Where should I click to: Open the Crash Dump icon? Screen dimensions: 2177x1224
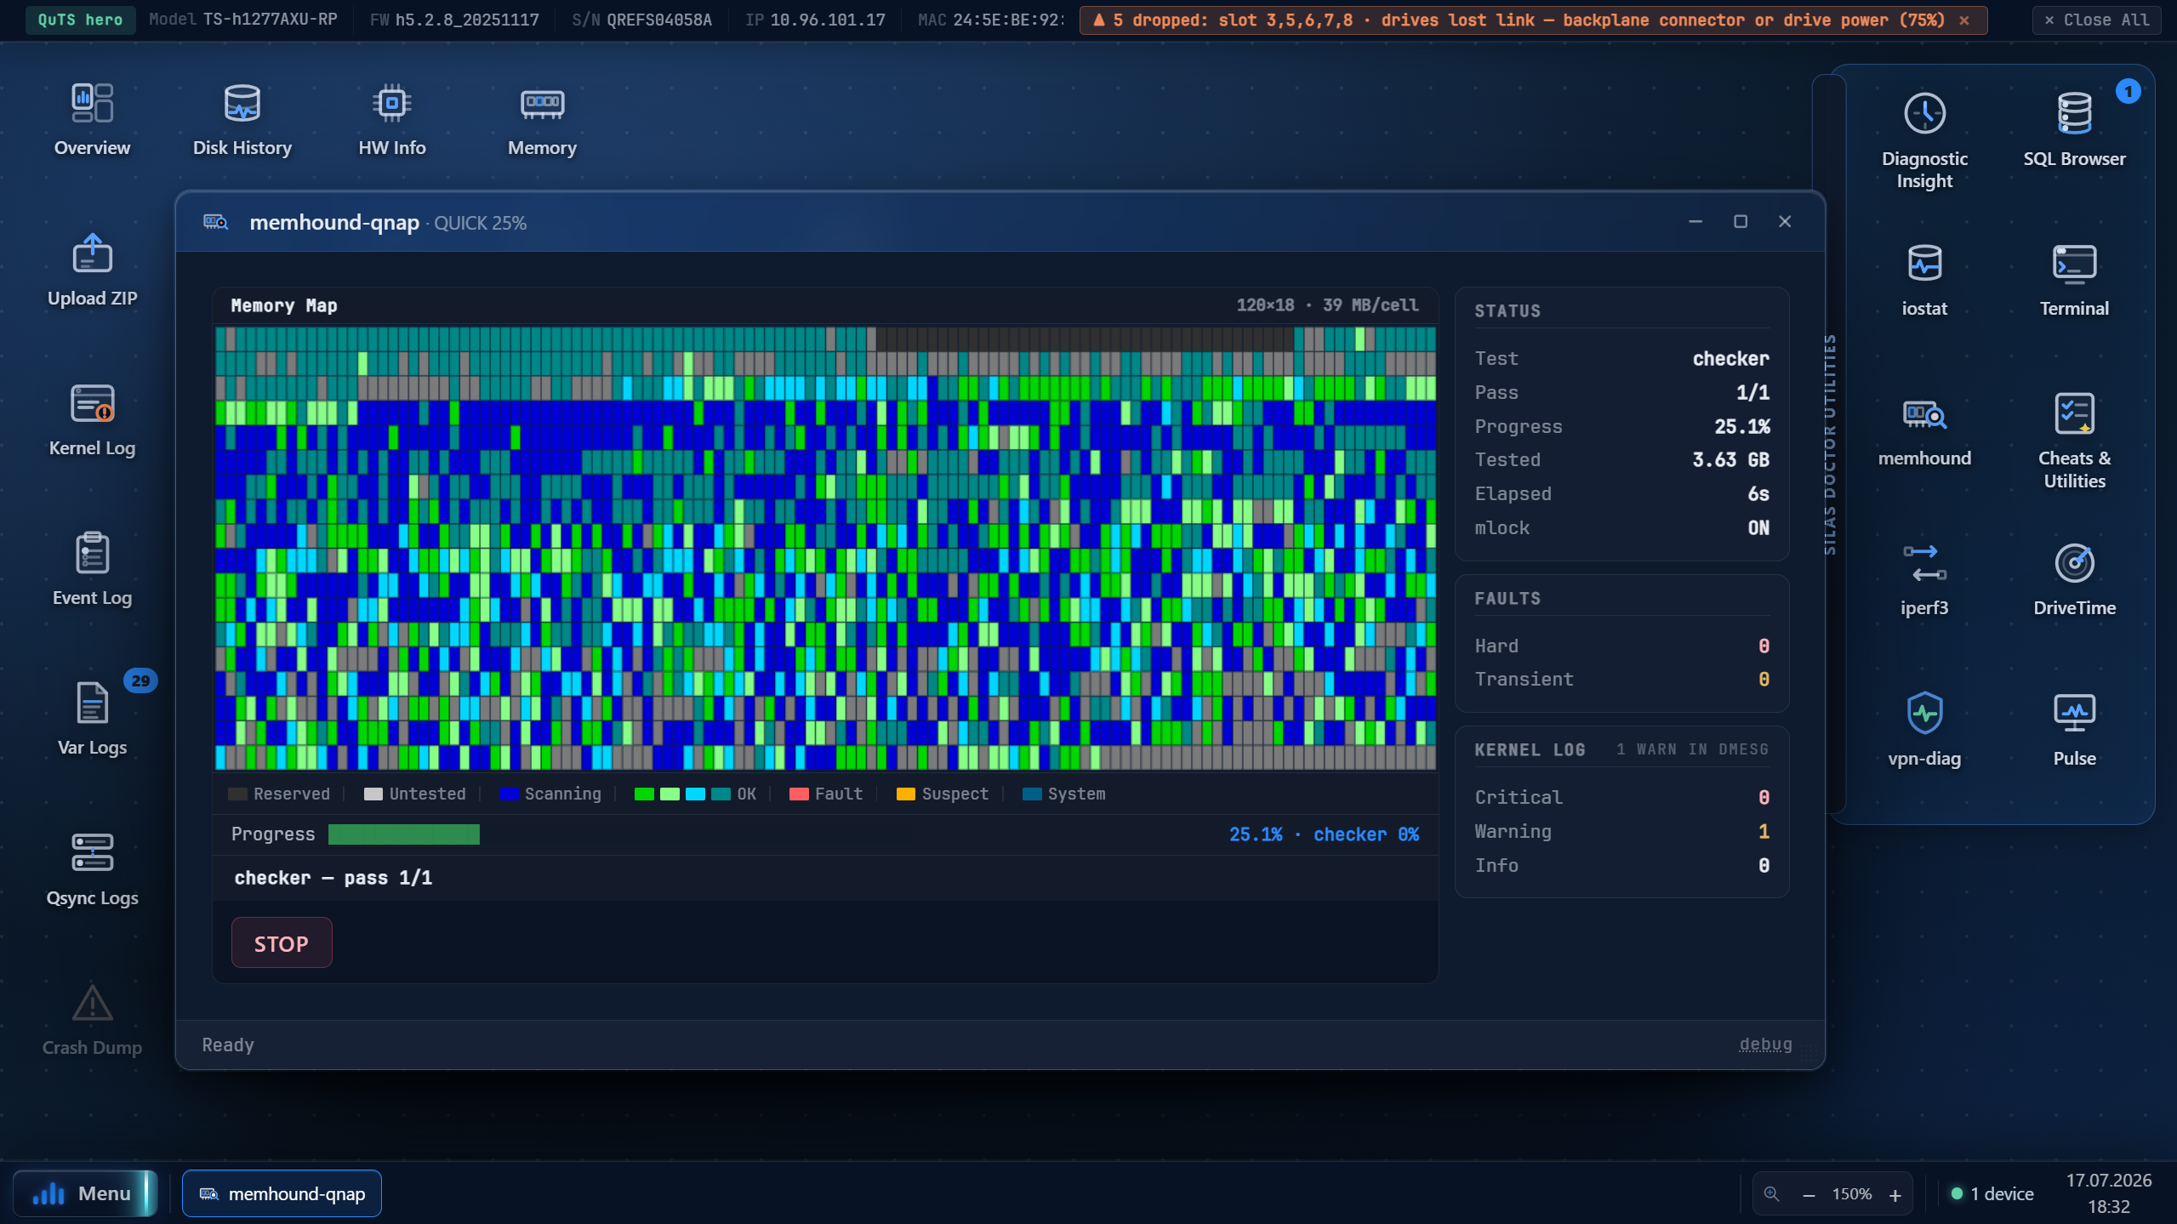(92, 1020)
